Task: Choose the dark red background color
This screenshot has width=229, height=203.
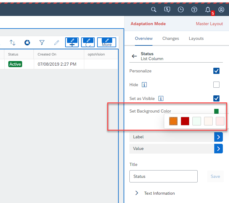Action: (185, 121)
